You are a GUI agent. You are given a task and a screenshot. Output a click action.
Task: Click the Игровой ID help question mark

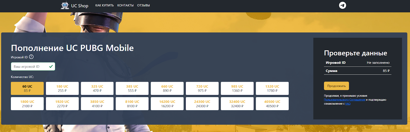31,57
